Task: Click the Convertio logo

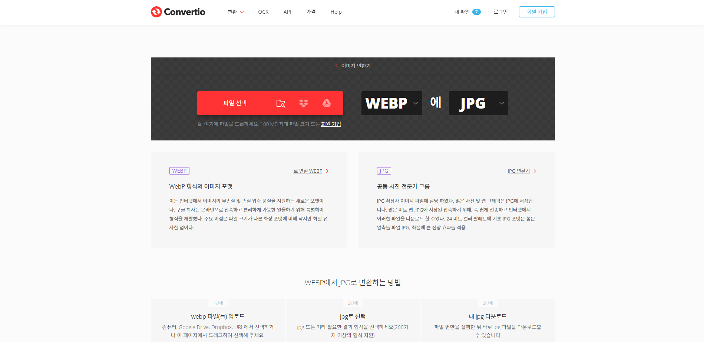Action: pyautogui.click(x=178, y=11)
